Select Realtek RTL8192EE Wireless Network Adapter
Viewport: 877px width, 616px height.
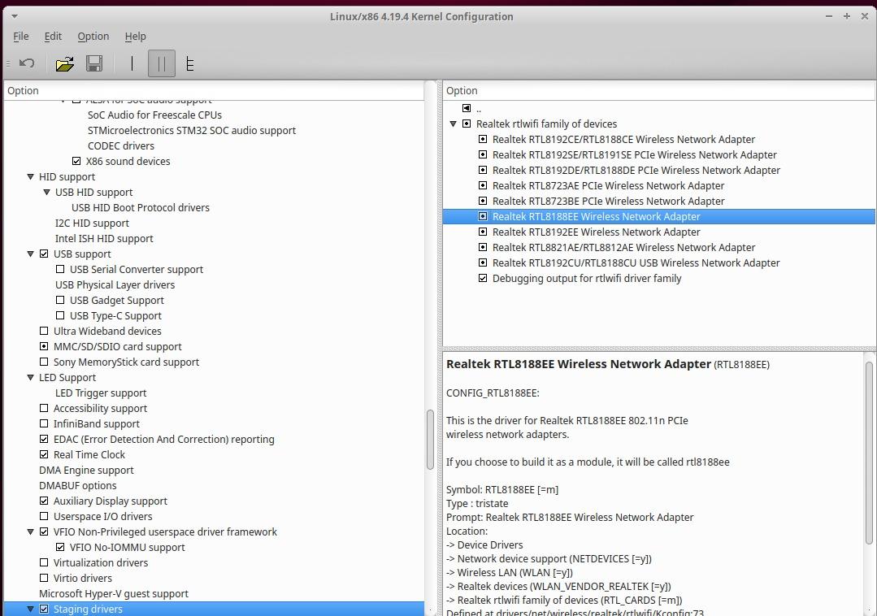click(596, 232)
